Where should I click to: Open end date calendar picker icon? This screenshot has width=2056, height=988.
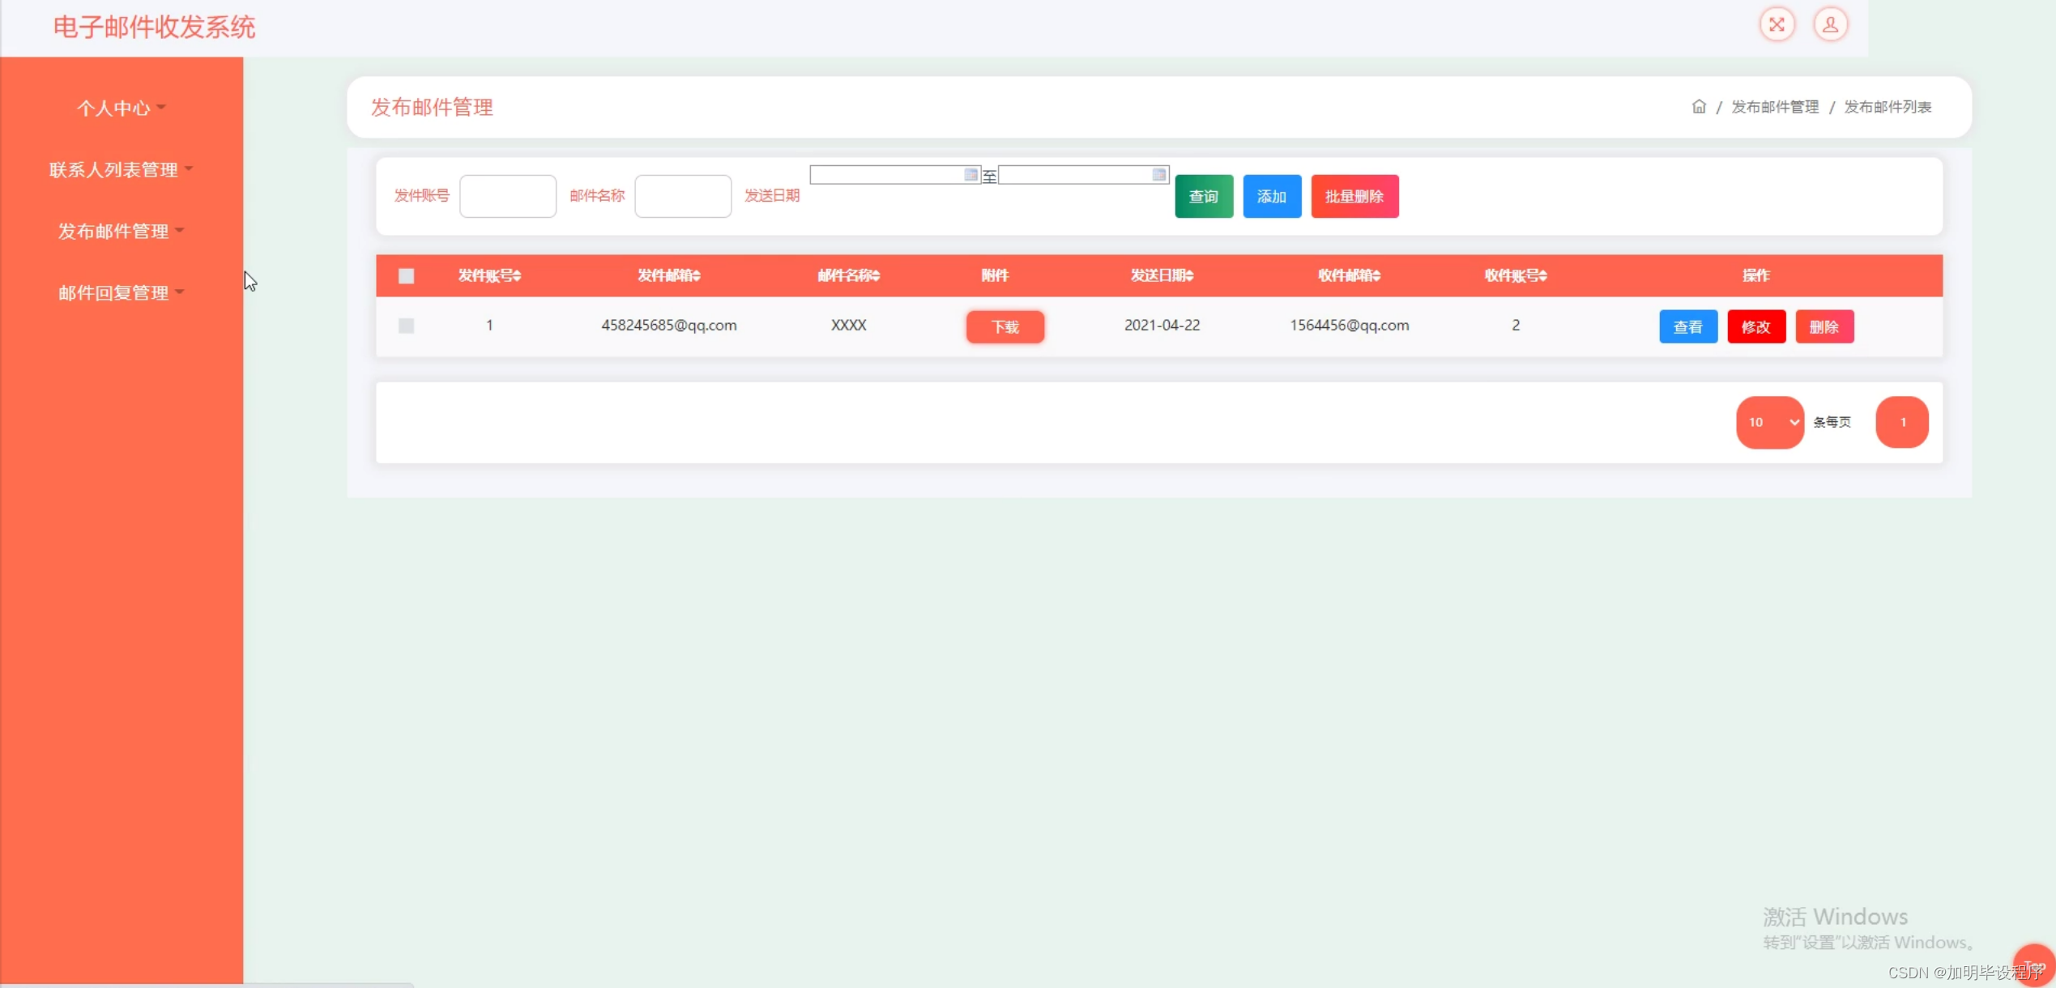point(1158,174)
